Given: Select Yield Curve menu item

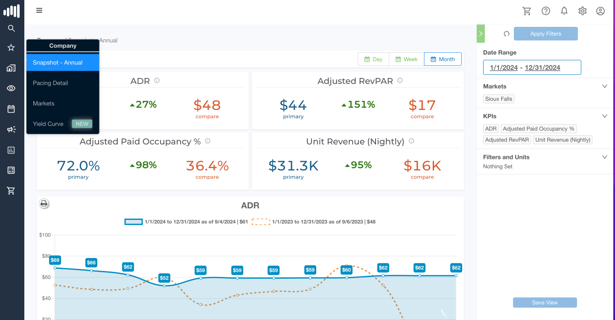Looking at the screenshot, I should click(x=48, y=124).
